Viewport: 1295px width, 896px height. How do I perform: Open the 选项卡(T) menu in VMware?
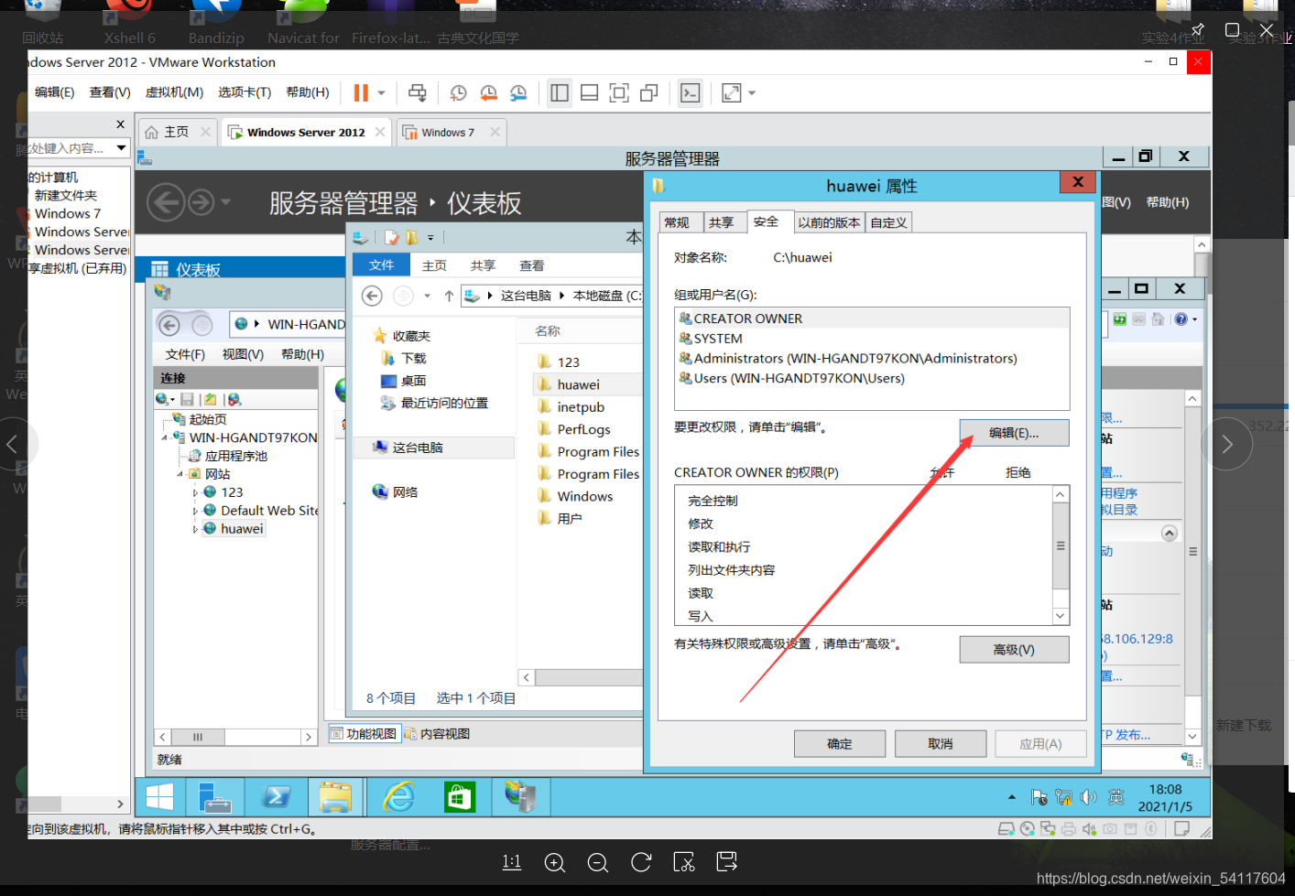245,92
